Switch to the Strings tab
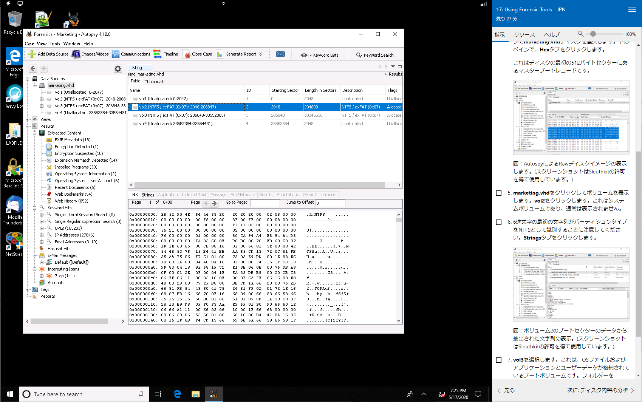 point(148,195)
